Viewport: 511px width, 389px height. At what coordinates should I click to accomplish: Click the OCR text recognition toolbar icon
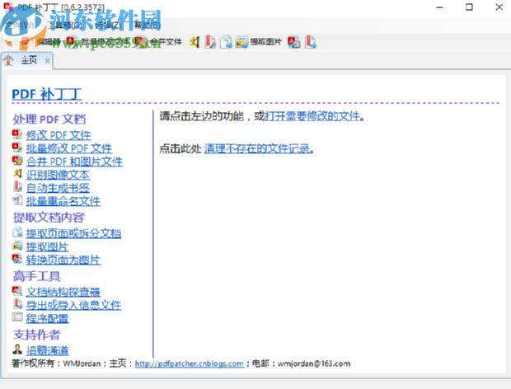tap(195, 42)
